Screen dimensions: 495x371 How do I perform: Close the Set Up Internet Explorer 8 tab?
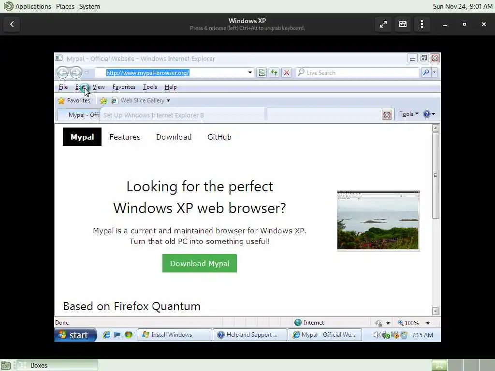[387, 114]
